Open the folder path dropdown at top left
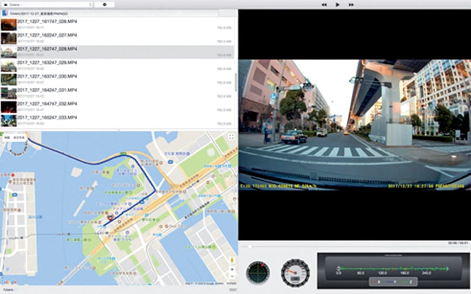The width and height of the screenshot is (471, 294). pos(47,5)
